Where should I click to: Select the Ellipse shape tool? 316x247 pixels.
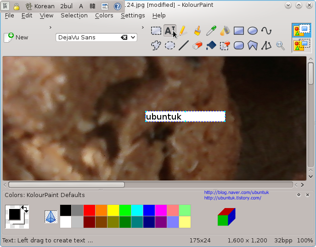pyautogui.click(x=252, y=31)
